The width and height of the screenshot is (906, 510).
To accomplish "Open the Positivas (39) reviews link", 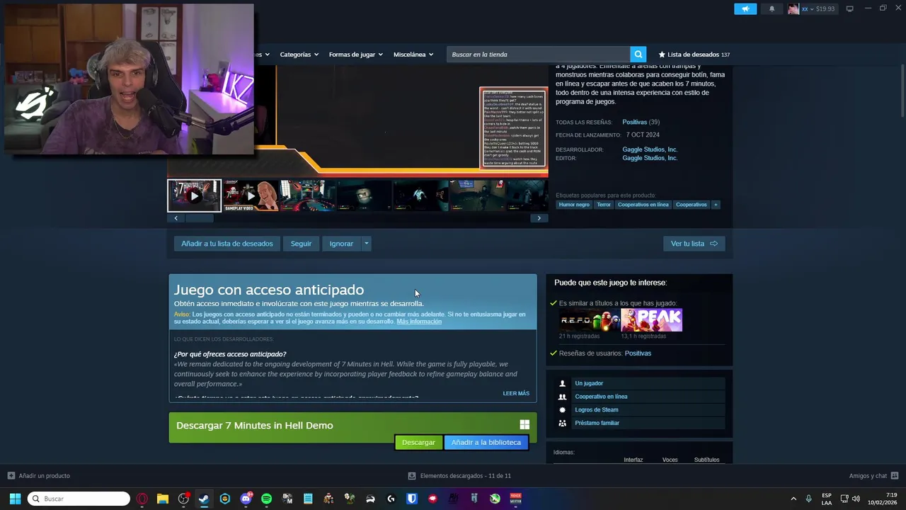I will [641, 122].
